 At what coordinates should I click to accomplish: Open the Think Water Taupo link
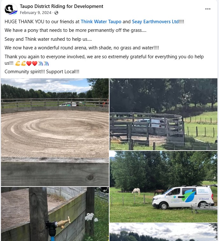(x=101, y=22)
